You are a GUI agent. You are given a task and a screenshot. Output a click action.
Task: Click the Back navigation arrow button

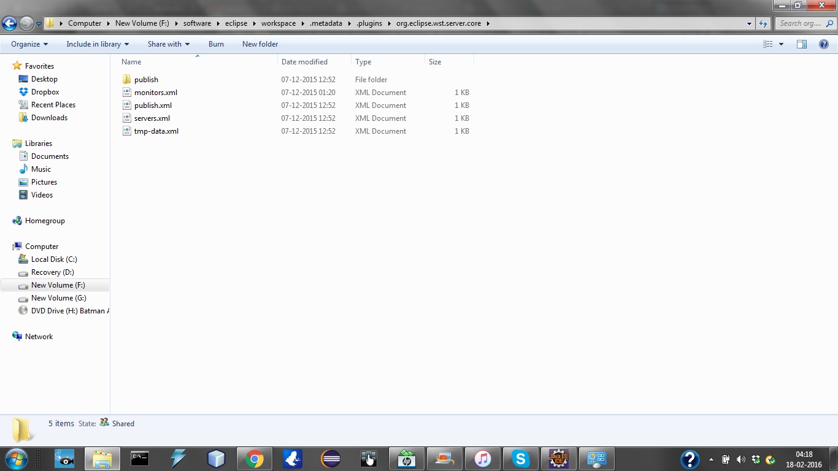coord(9,24)
